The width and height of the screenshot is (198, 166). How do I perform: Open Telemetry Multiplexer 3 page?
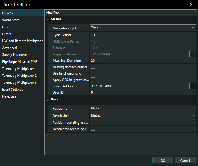click(x=23, y=83)
